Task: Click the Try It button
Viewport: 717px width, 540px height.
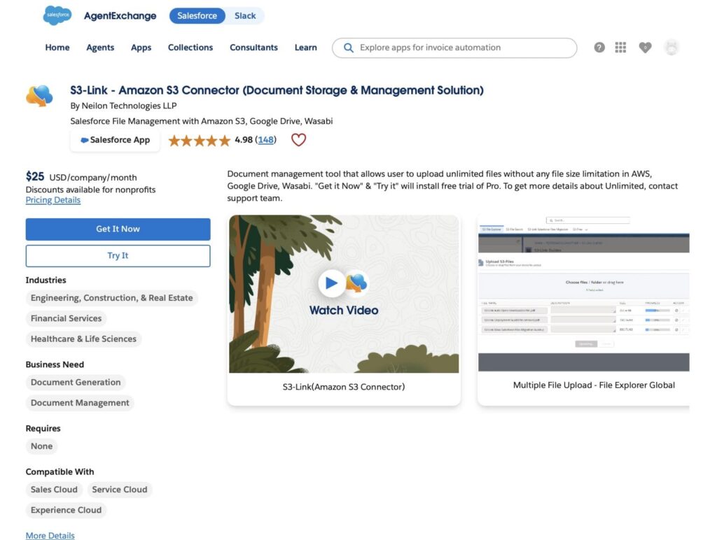Action: pyautogui.click(x=118, y=256)
